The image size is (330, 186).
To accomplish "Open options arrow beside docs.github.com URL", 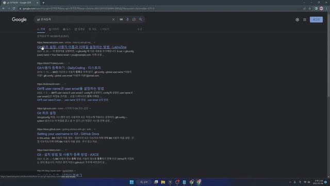I will pyautogui.click(x=94, y=129).
